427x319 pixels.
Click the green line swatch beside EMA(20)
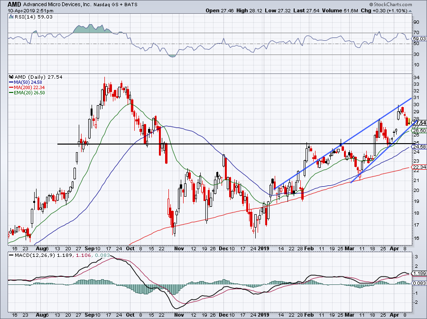(x=11, y=93)
